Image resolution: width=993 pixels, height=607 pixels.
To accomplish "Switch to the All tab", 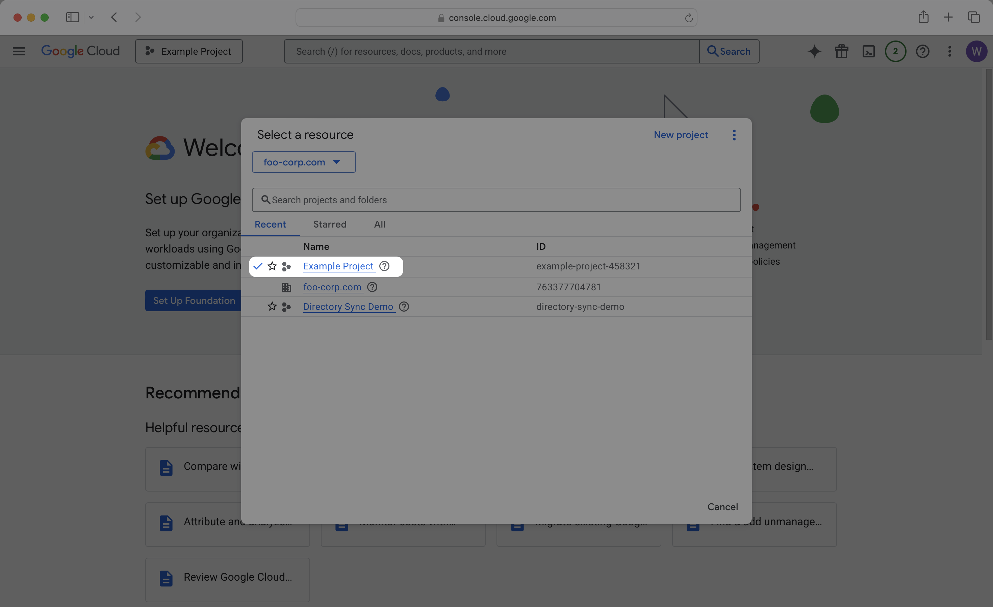I will tap(379, 225).
